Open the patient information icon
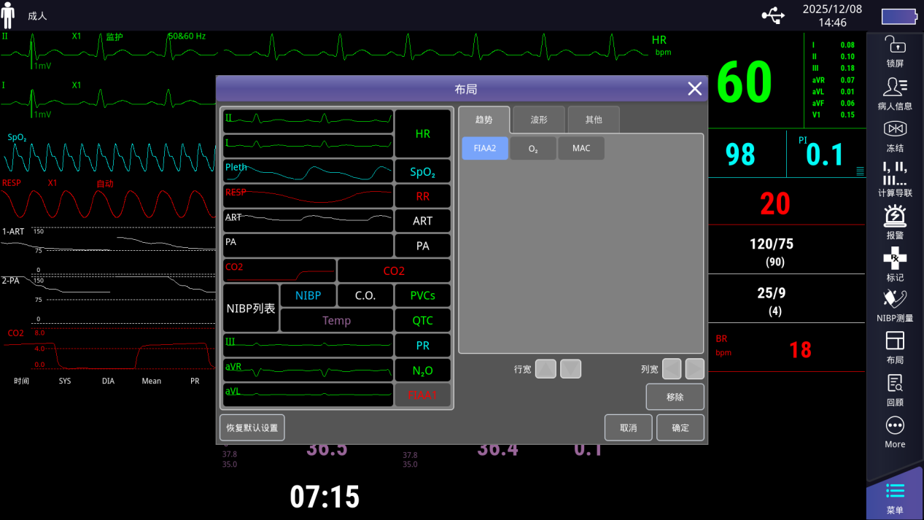Image resolution: width=924 pixels, height=520 pixels. pos(894,93)
